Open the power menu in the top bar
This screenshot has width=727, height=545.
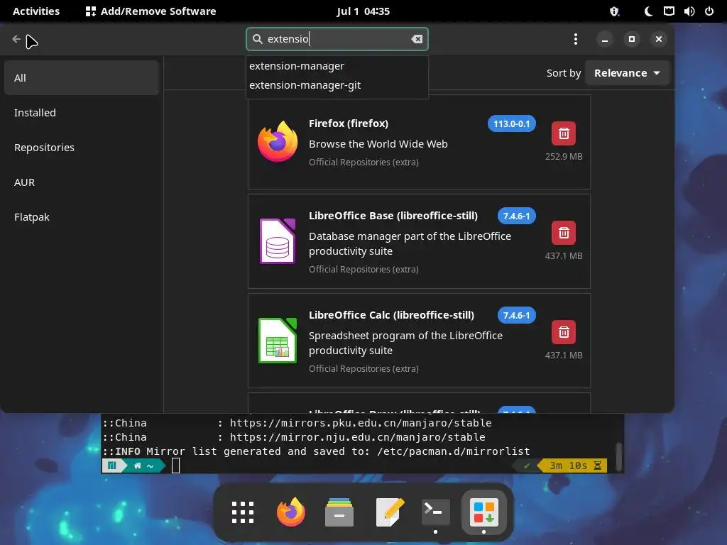point(709,11)
